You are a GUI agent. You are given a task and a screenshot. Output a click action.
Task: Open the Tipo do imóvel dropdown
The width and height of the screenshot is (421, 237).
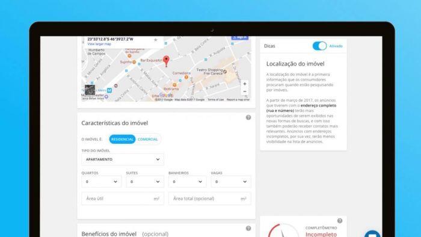pyautogui.click(x=123, y=159)
